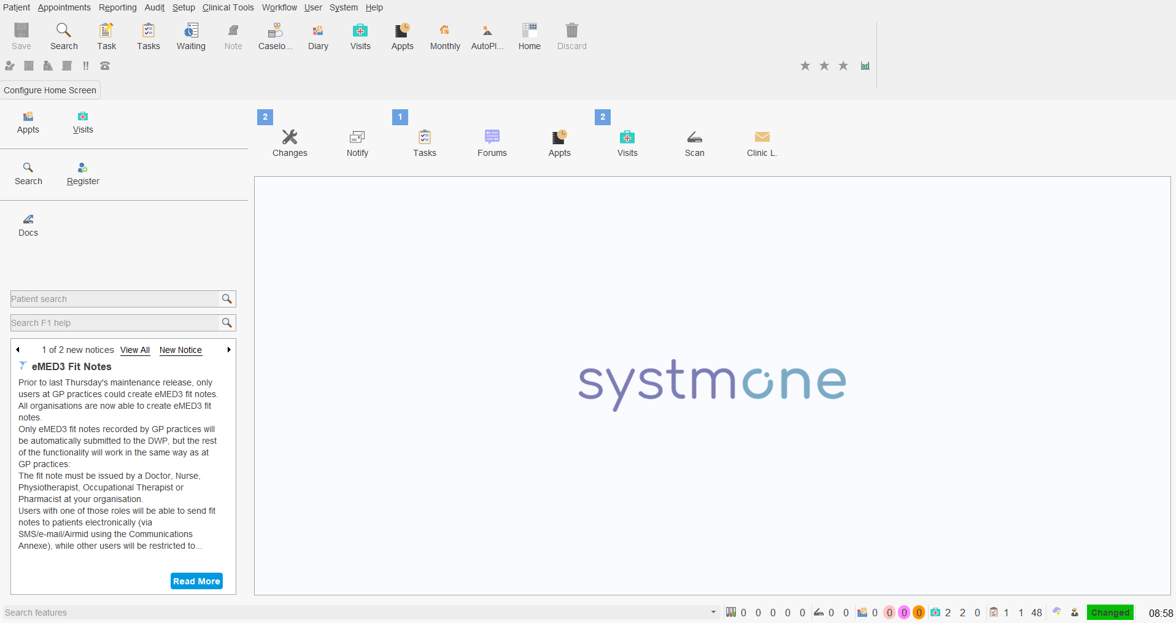This screenshot has height=623, width=1176.
Task: Open the Monthly view icon
Action: coord(445,36)
